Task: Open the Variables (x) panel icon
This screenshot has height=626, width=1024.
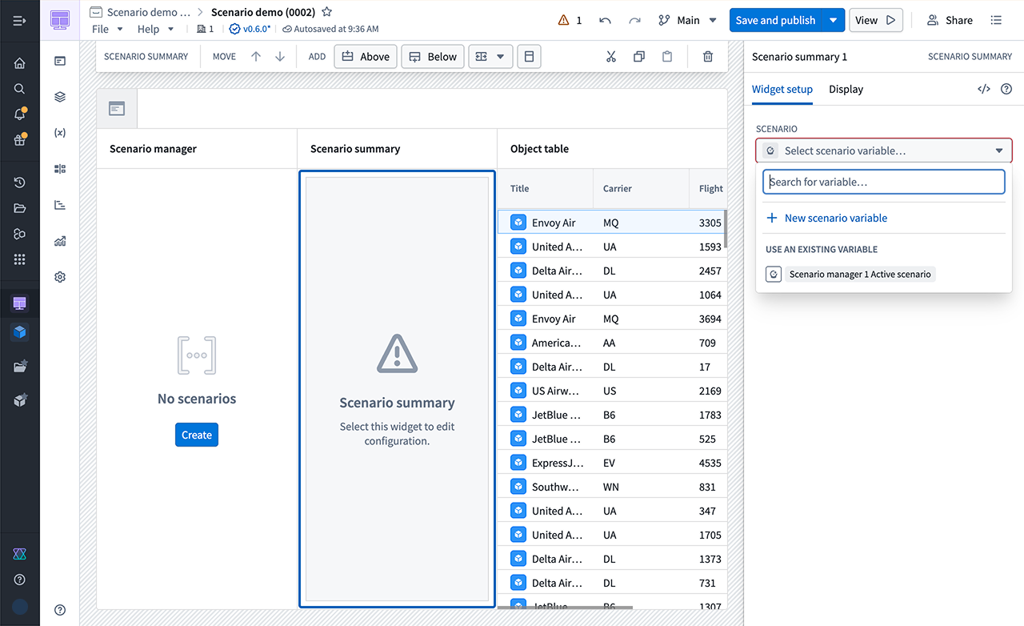Action: click(x=60, y=133)
